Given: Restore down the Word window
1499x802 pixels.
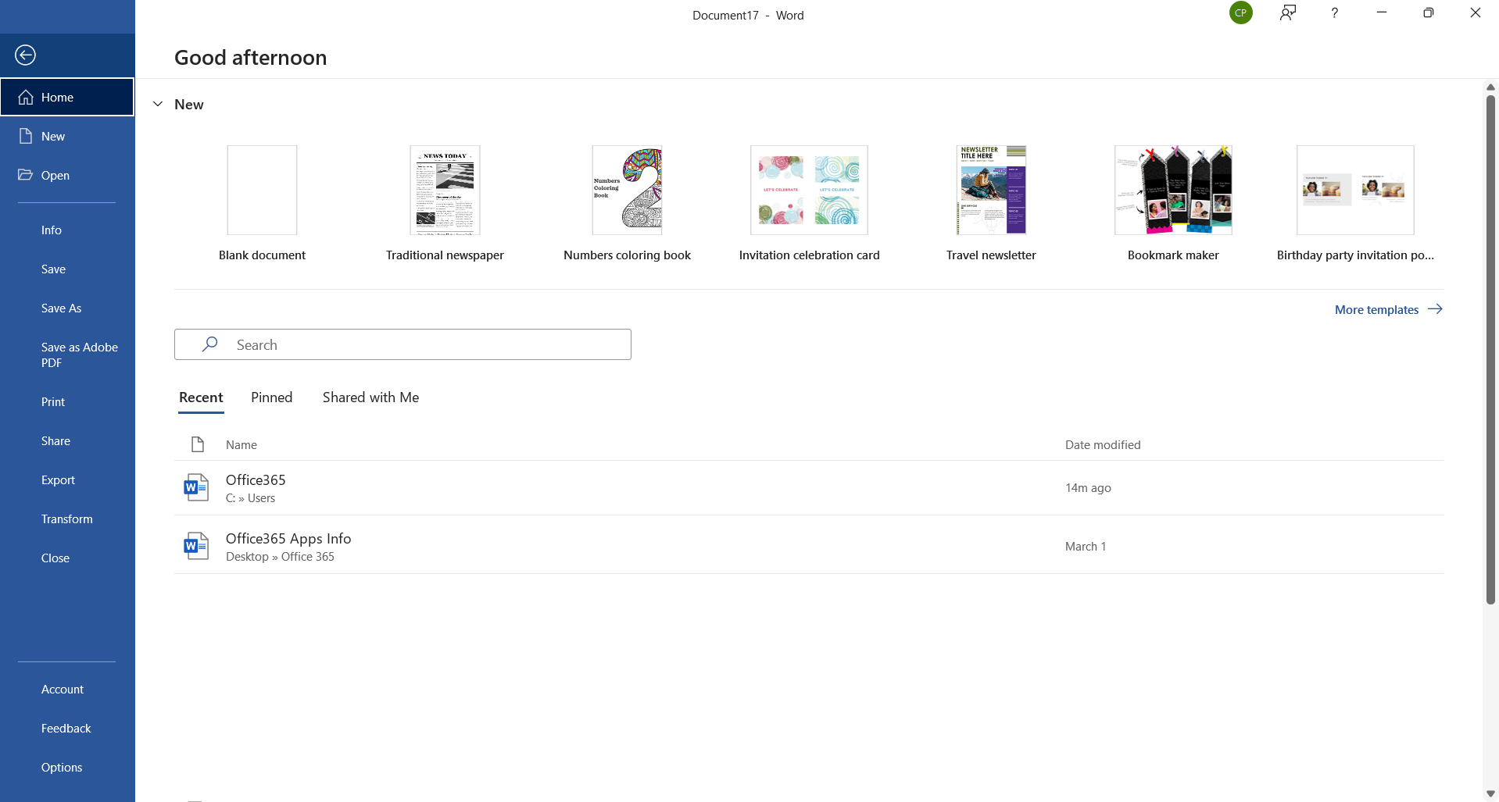Looking at the screenshot, I should 1429,12.
